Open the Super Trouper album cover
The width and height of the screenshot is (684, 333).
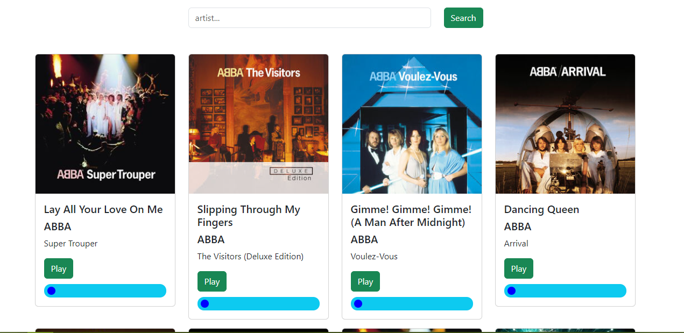105,124
